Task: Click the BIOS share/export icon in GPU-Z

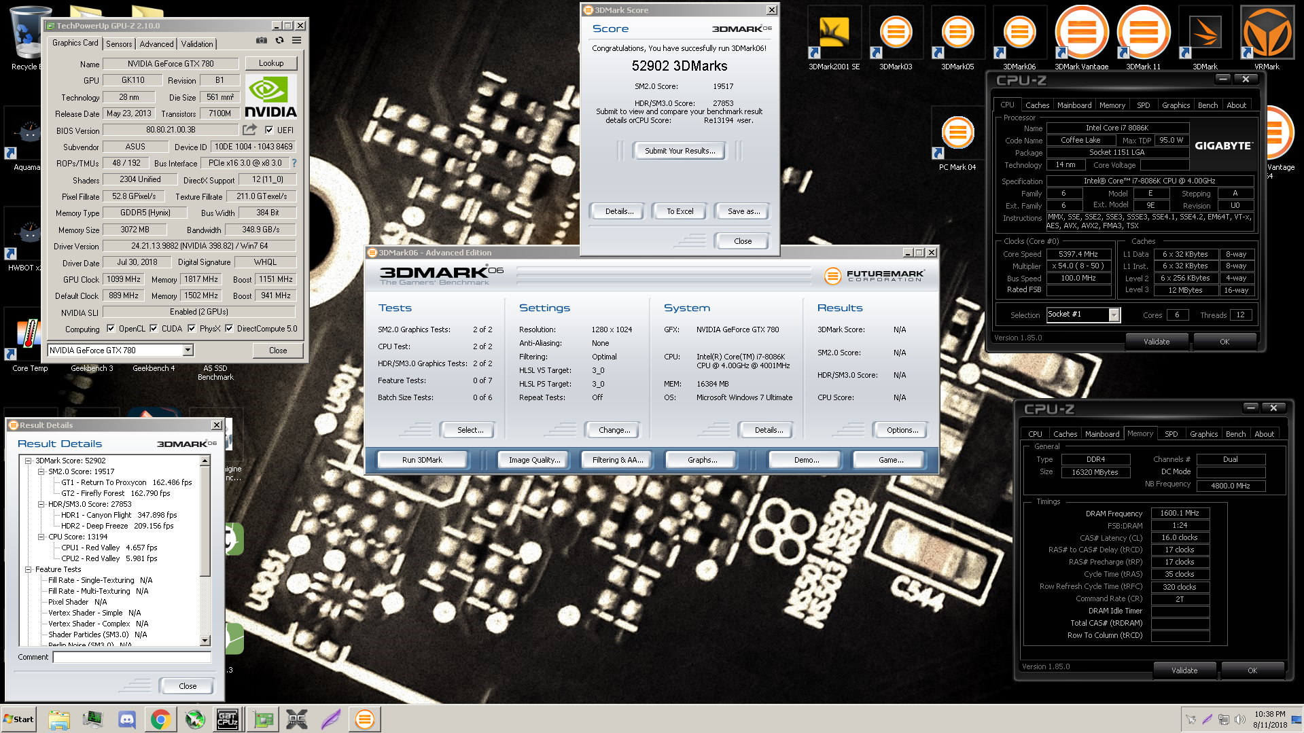Action: click(250, 130)
